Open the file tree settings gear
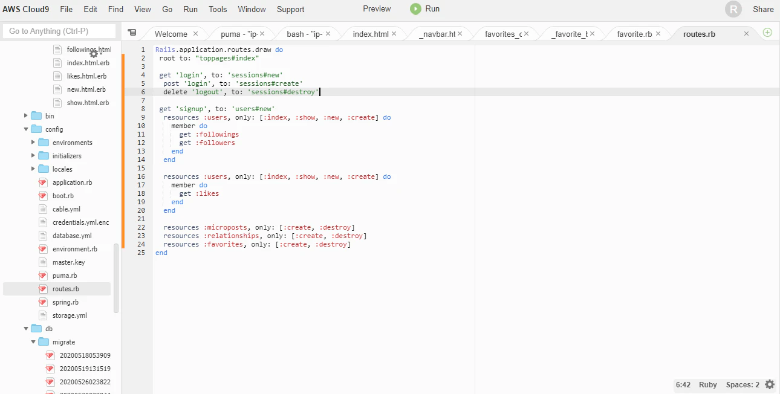Image resolution: width=780 pixels, height=394 pixels. click(94, 54)
